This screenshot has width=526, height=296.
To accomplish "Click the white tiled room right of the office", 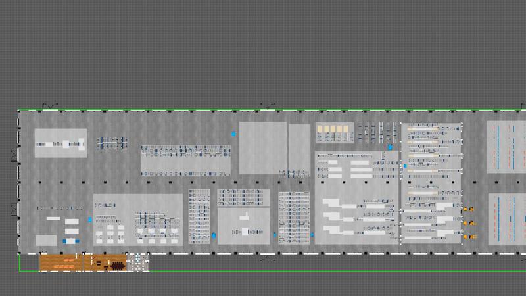I will [x=139, y=263].
